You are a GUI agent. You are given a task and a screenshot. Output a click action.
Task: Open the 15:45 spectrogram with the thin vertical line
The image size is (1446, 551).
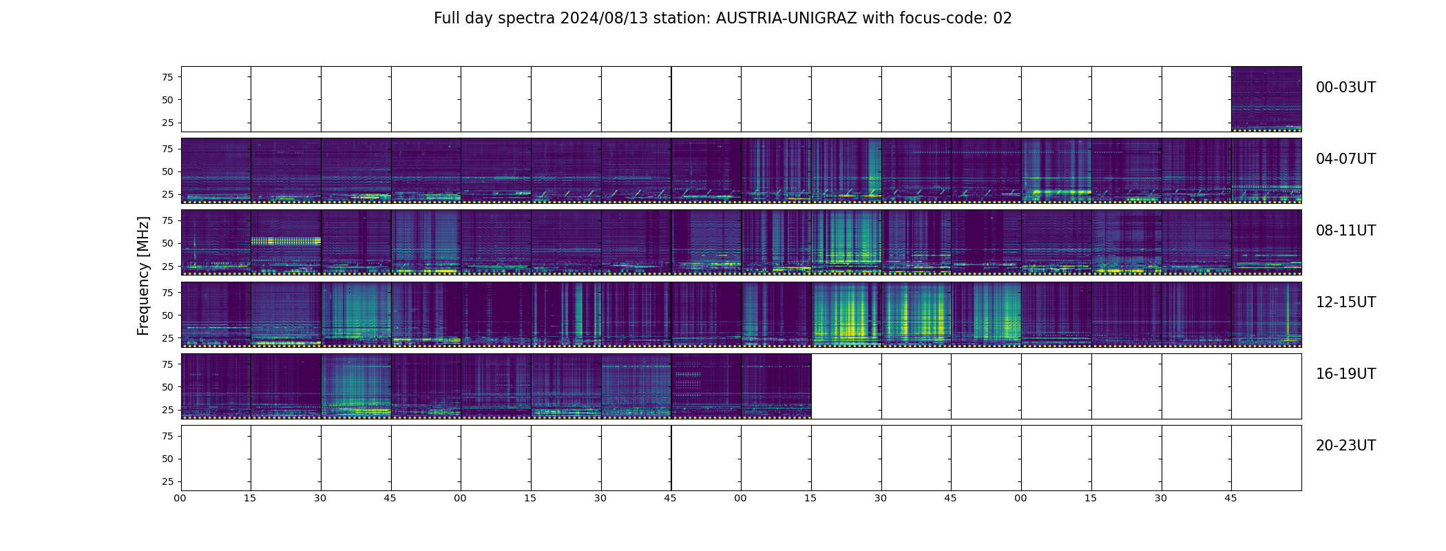point(1266,314)
